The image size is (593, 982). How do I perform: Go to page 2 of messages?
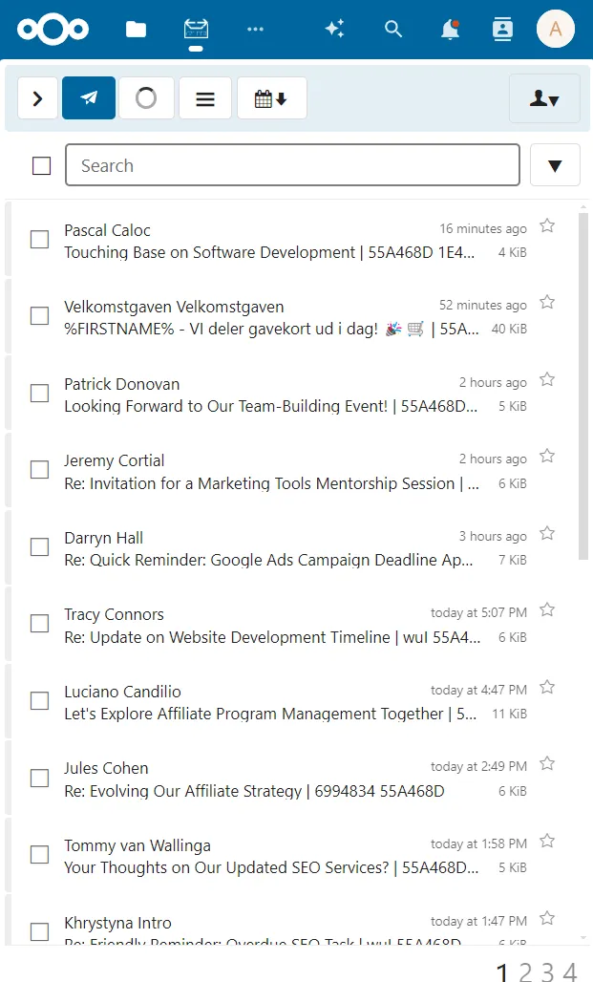525,972
